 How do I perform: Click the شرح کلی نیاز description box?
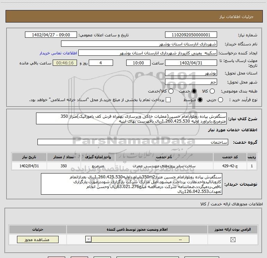(131, 118)
